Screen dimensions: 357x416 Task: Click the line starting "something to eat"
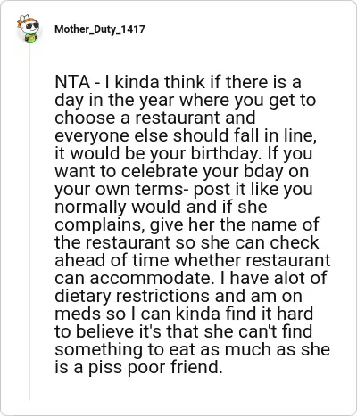[192, 349]
